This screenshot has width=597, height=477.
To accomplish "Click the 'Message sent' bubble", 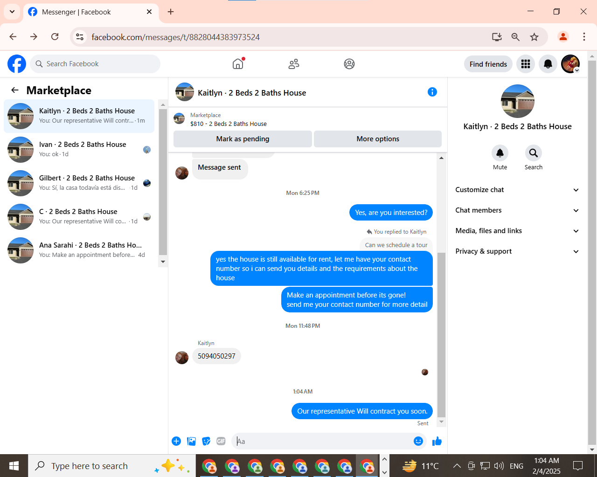I will (x=220, y=168).
